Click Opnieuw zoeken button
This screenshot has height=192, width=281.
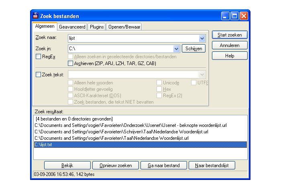(116, 165)
